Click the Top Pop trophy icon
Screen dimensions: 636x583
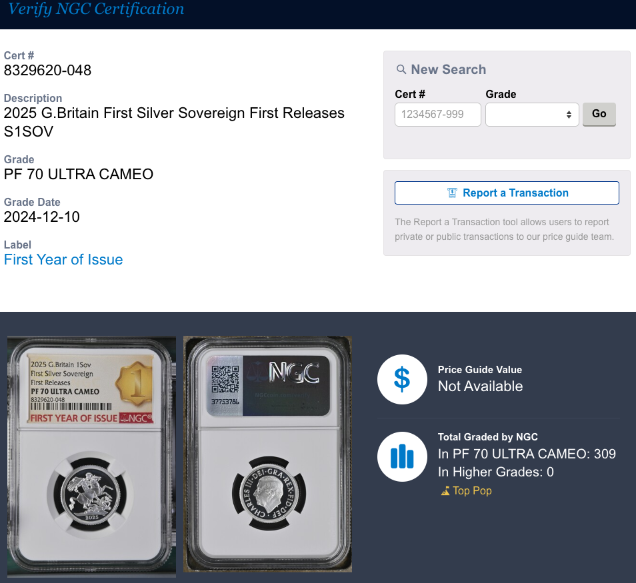[445, 491]
